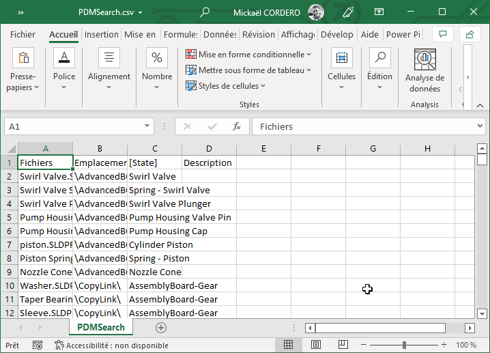Select the PDMSearch sheet tab
The image size is (490, 353).
point(101,328)
